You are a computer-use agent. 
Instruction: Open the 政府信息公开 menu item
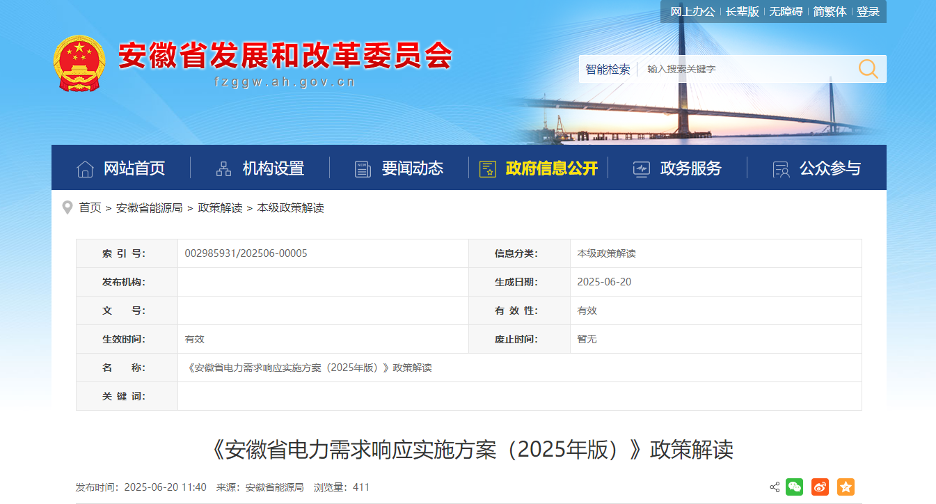tap(551, 168)
